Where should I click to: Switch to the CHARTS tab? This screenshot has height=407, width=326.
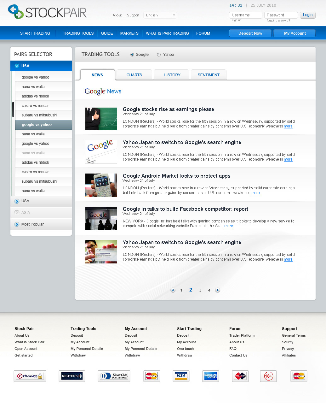(x=134, y=75)
